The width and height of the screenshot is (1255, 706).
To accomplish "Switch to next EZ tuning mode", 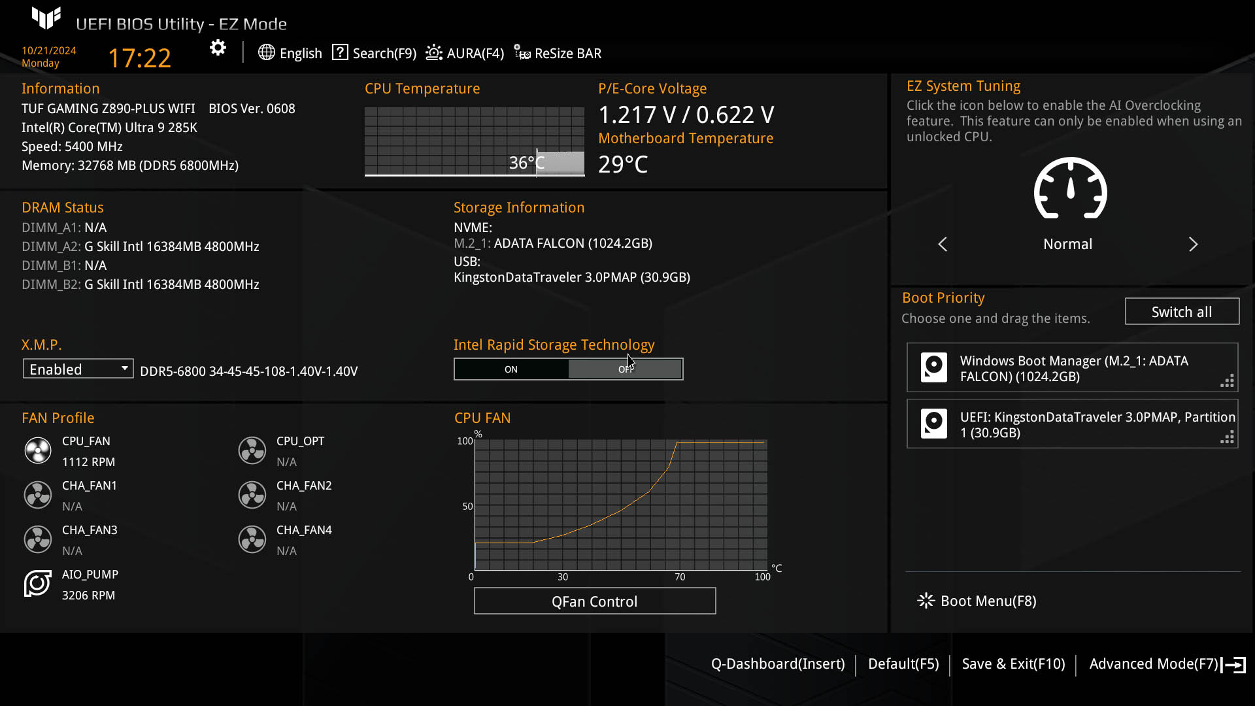I will [1193, 244].
